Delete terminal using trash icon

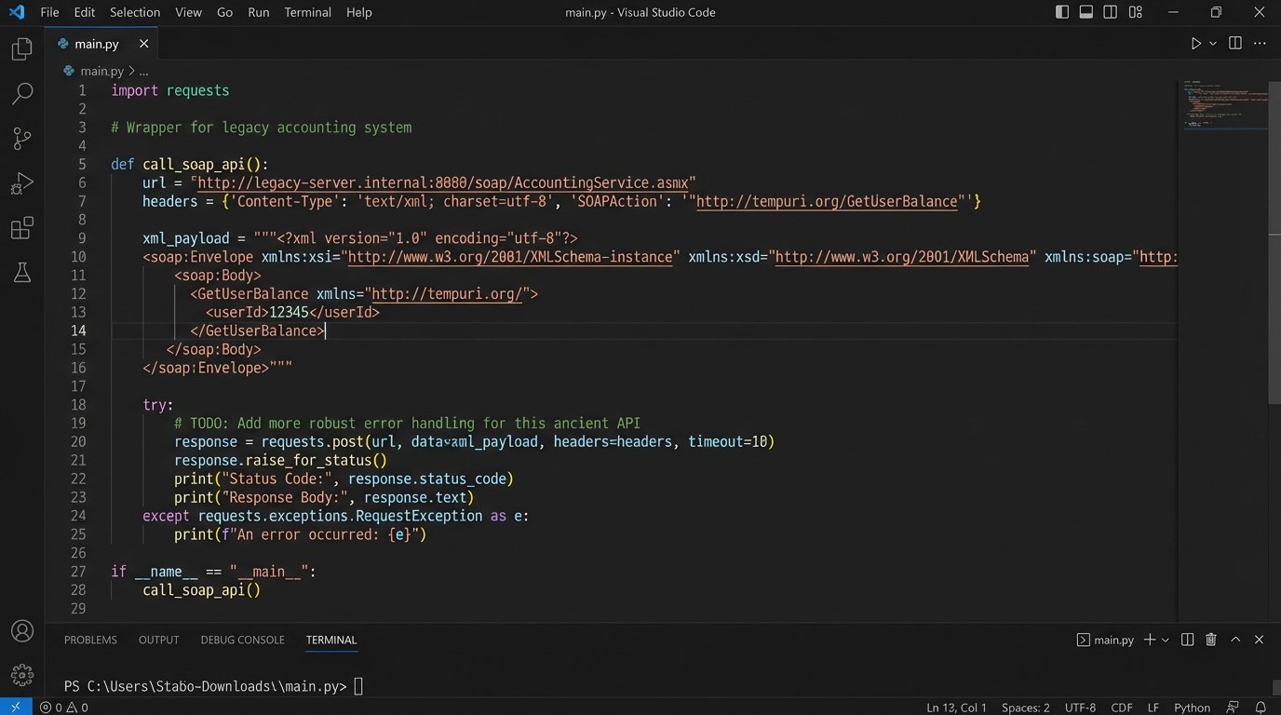click(1211, 640)
